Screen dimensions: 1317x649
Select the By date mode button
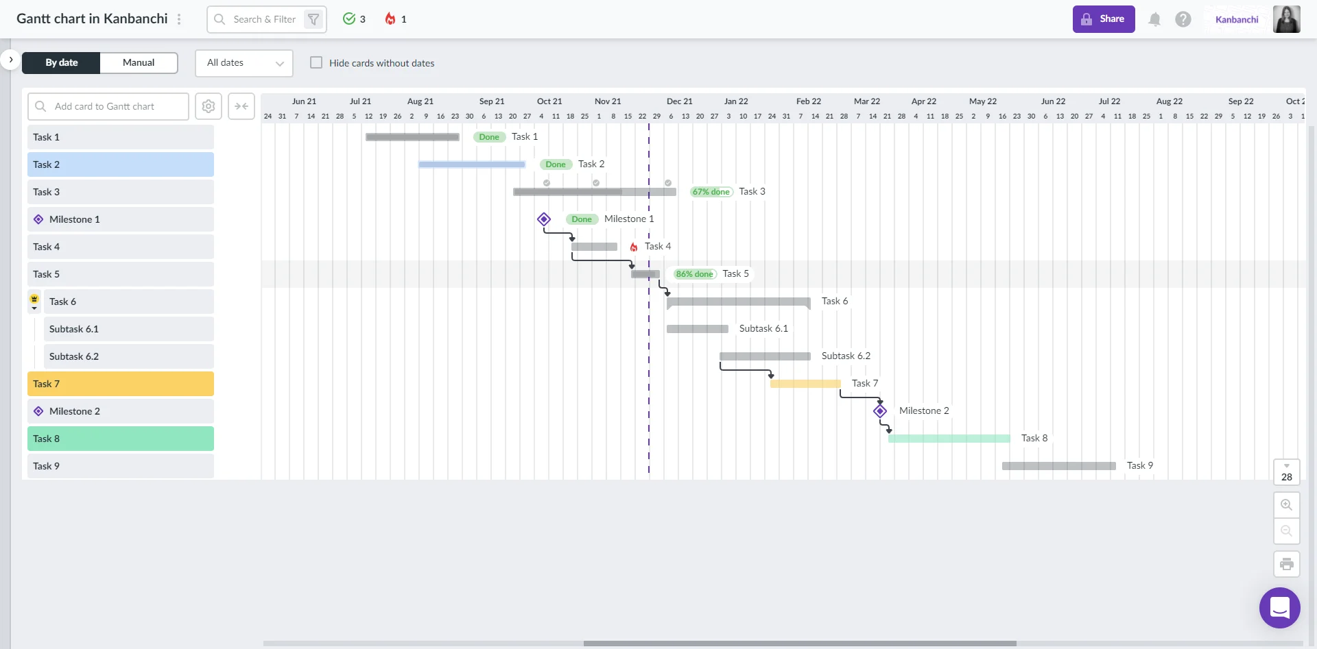click(60, 62)
